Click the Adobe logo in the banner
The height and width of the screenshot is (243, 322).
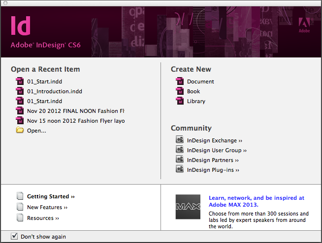click(304, 26)
